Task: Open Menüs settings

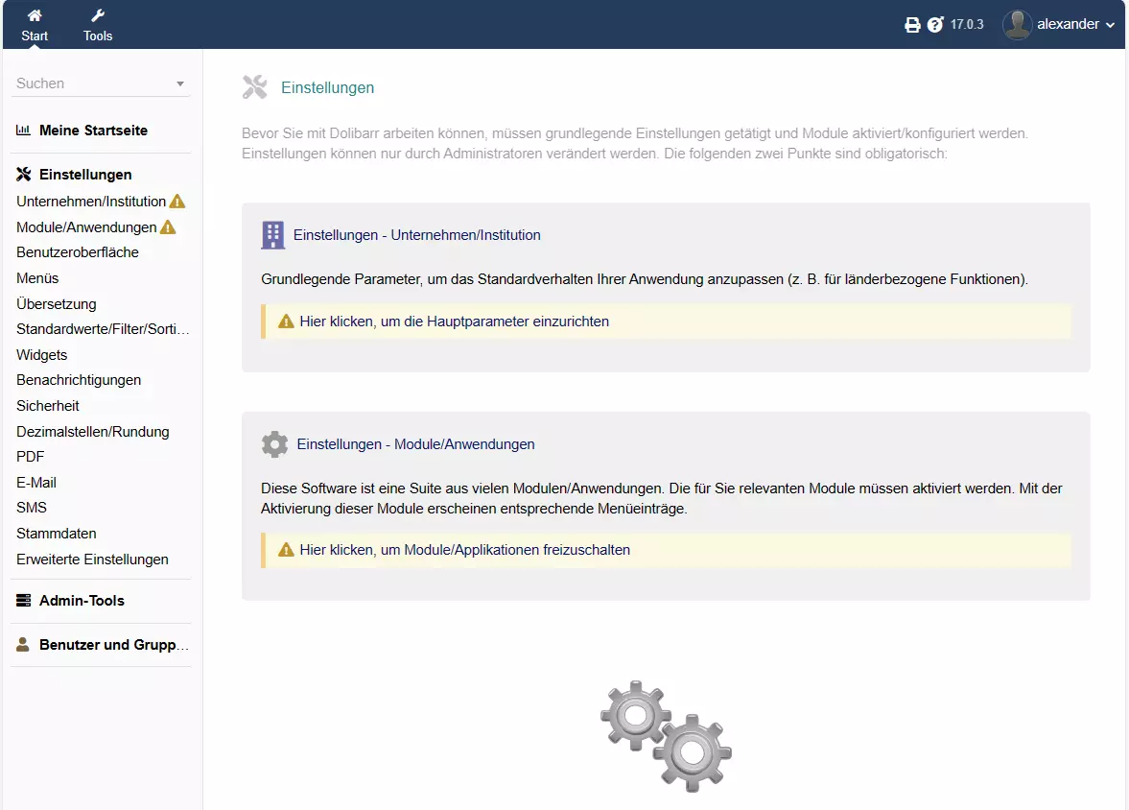Action: [37, 278]
